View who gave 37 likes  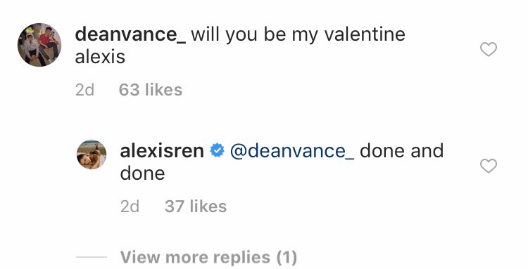click(x=196, y=206)
